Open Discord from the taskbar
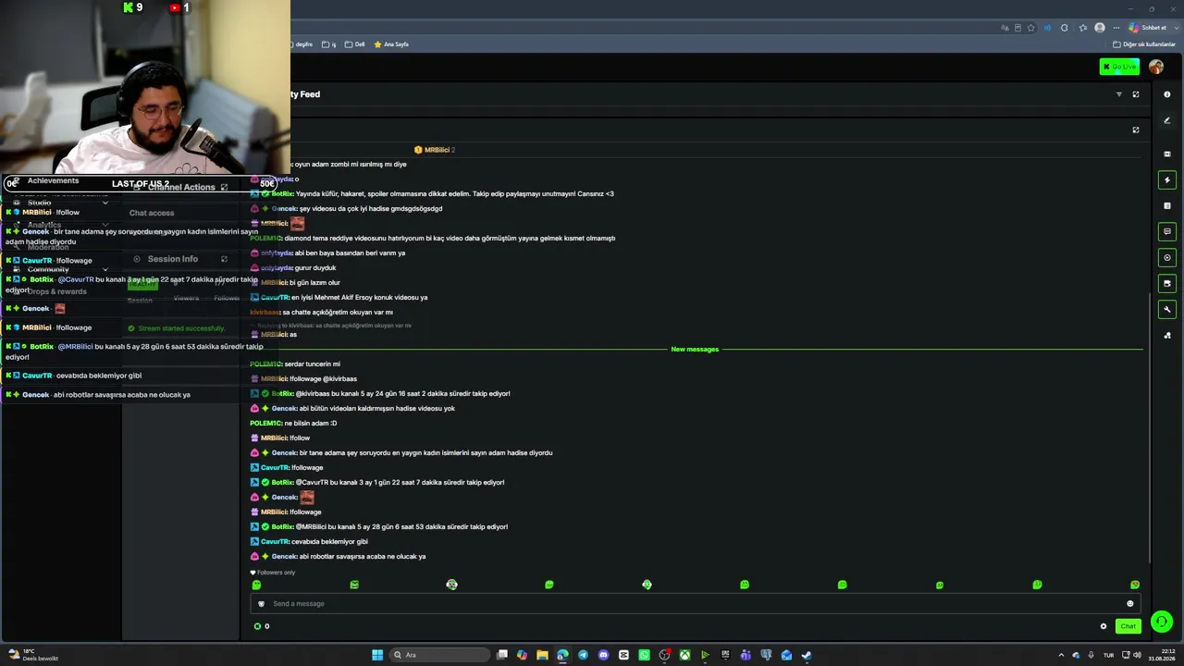1184x666 pixels. tap(603, 655)
